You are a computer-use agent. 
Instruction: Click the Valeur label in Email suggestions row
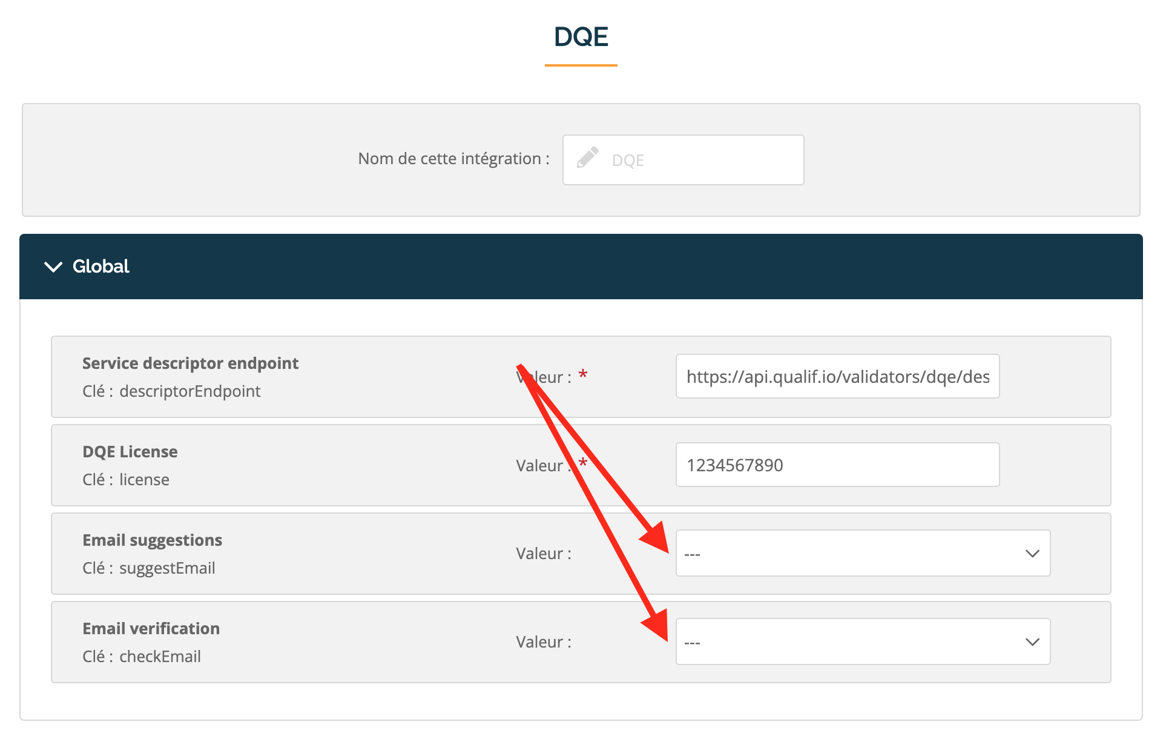[544, 554]
